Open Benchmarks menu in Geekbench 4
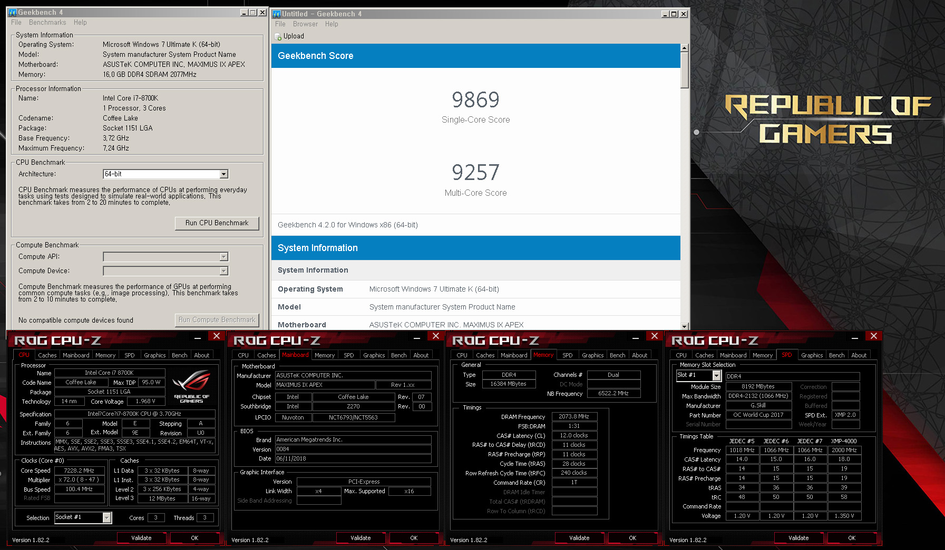 tap(47, 23)
